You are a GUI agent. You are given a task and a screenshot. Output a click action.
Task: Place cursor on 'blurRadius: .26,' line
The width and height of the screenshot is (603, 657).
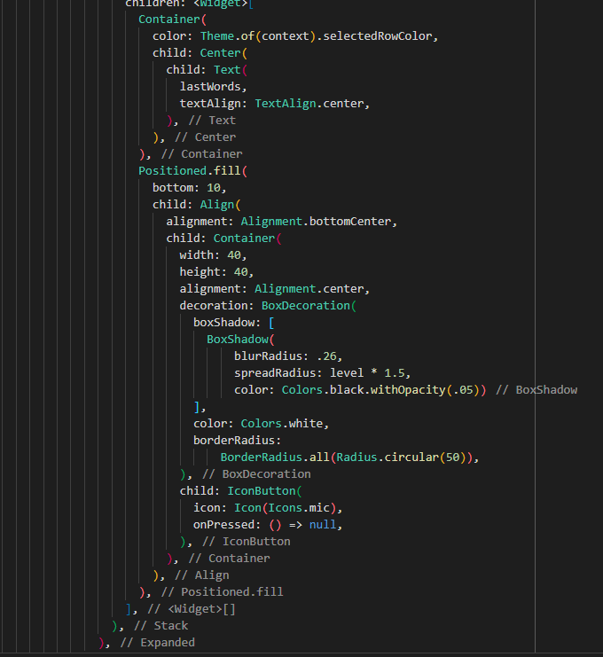(x=288, y=356)
